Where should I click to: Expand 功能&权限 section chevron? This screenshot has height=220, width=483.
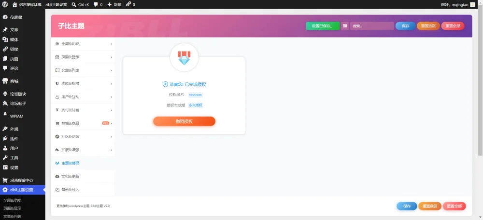point(111,83)
